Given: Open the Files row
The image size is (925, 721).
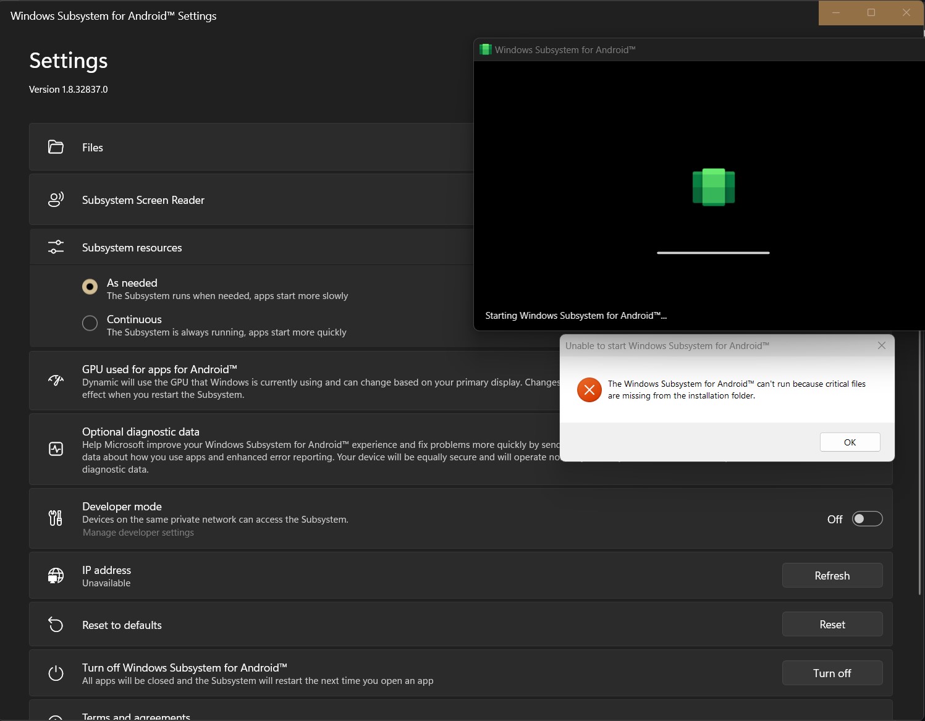Looking at the screenshot, I should 251,147.
